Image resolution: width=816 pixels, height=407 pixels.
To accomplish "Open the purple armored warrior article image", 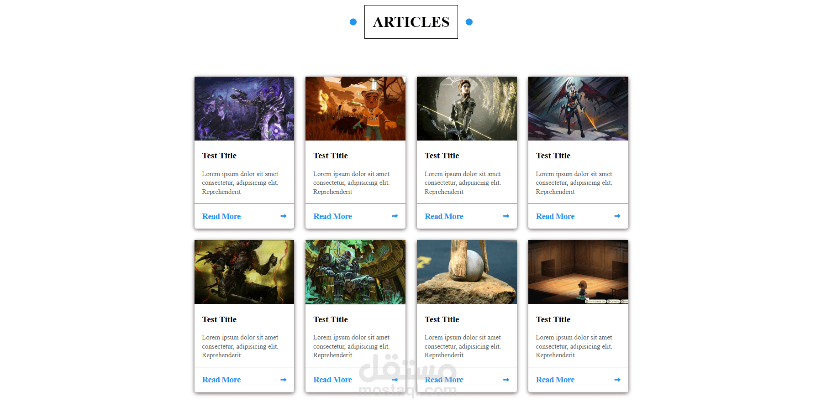I will [x=244, y=109].
